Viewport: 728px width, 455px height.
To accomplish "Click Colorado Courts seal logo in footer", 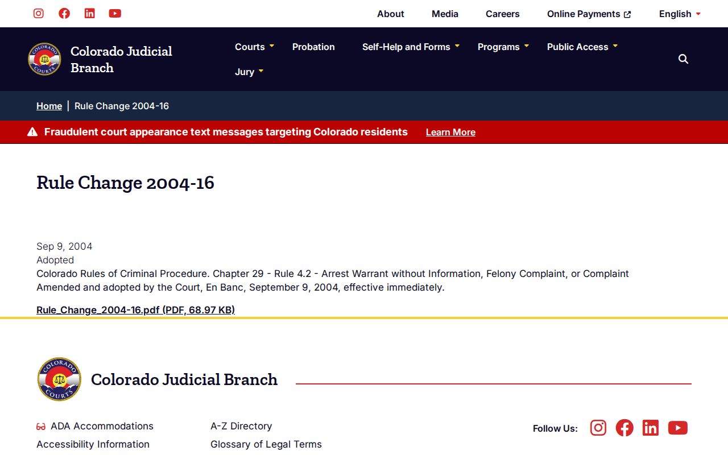I will click(59, 379).
